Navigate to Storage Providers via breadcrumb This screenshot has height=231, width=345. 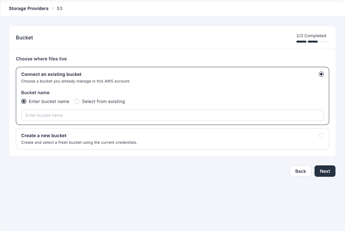click(29, 8)
